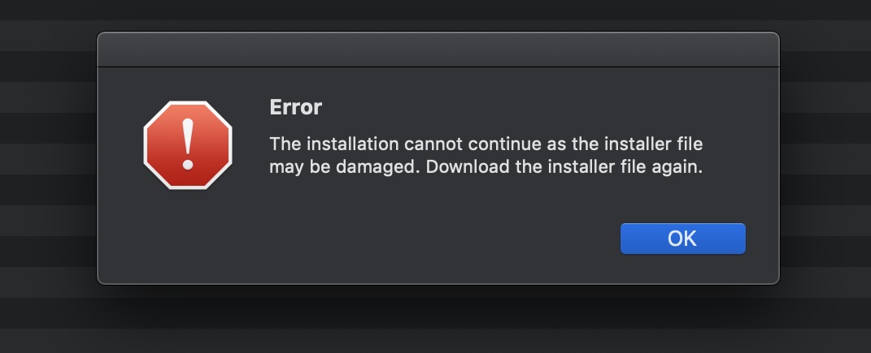Click the word "installation" in the message
The width and height of the screenshot is (871, 353).
[x=351, y=145]
